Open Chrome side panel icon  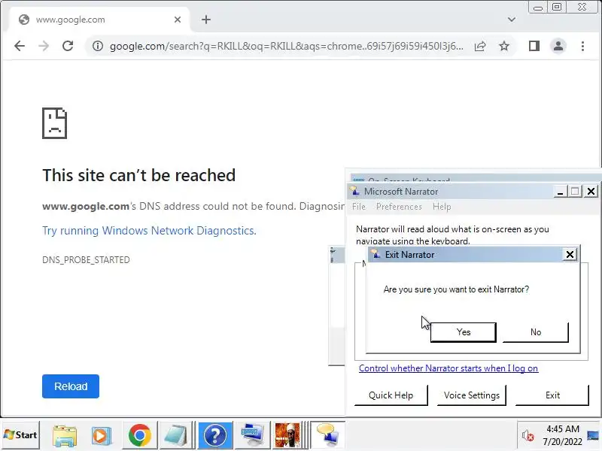coord(534,46)
